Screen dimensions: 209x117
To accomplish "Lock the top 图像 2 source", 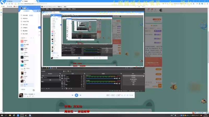I will click(83, 75).
